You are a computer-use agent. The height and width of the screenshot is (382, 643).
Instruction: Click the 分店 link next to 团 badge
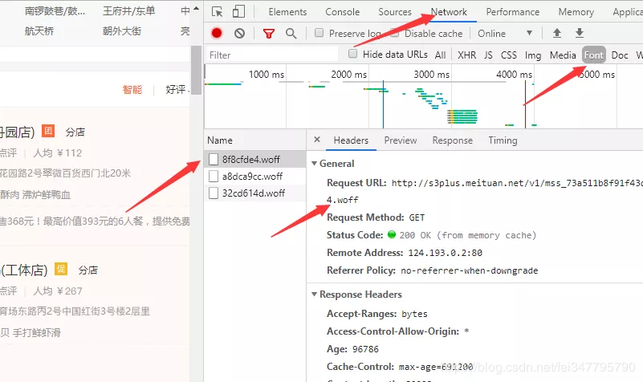tap(75, 132)
